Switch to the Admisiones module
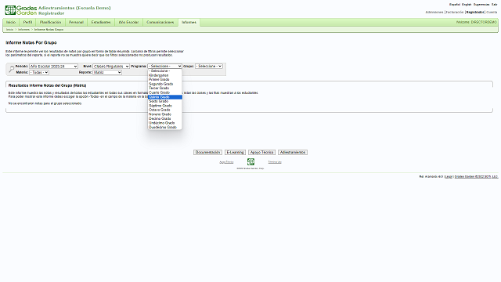The height and width of the screenshot is (282, 501). (x=434, y=13)
